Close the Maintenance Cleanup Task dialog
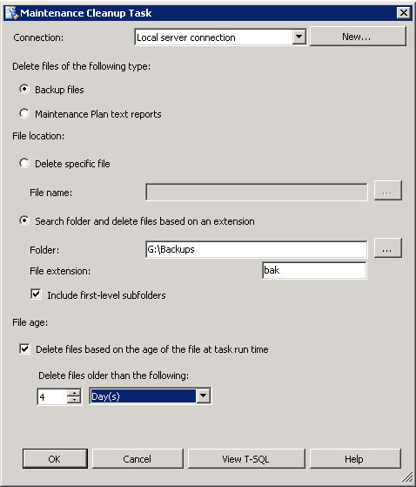The height and width of the screenshot is (487, 416). pos(404,13)
